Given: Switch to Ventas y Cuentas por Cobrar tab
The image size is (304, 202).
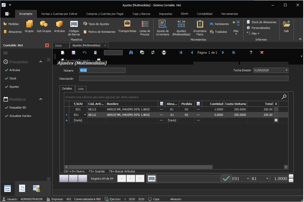Looking at the screenshot, I should [59, 14].
